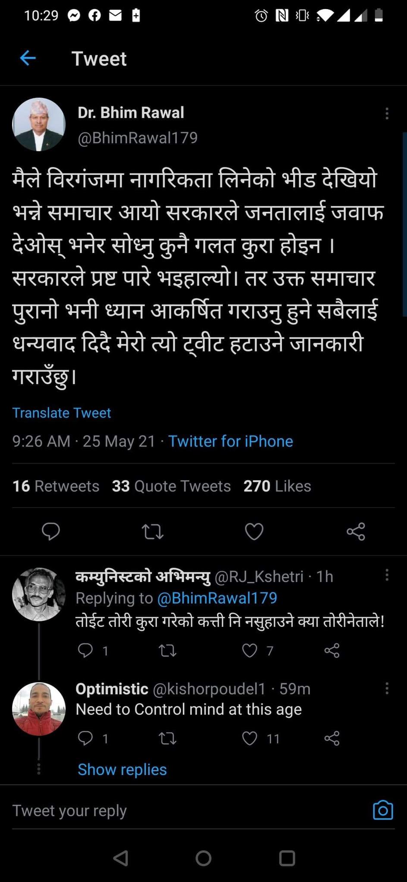The image size is (407, 882).
Task: Open camera to attach photo to reply
Action: [x=382, y=810]
